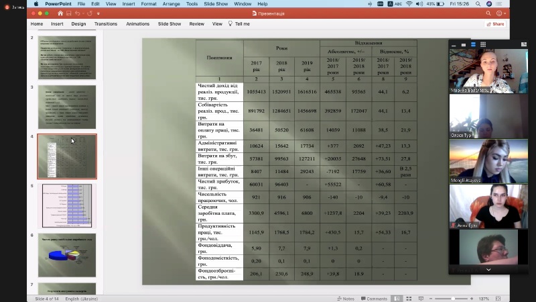Click English (Ukraine) language indicator
The width and height of the screenshot is (536, 302).
pos(81,299)
